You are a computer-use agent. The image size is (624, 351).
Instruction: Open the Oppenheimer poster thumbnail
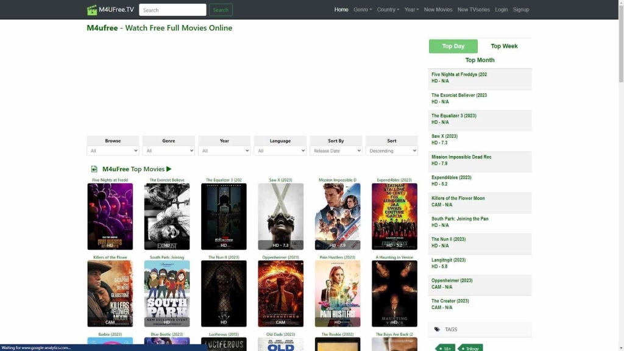[280, 294]
